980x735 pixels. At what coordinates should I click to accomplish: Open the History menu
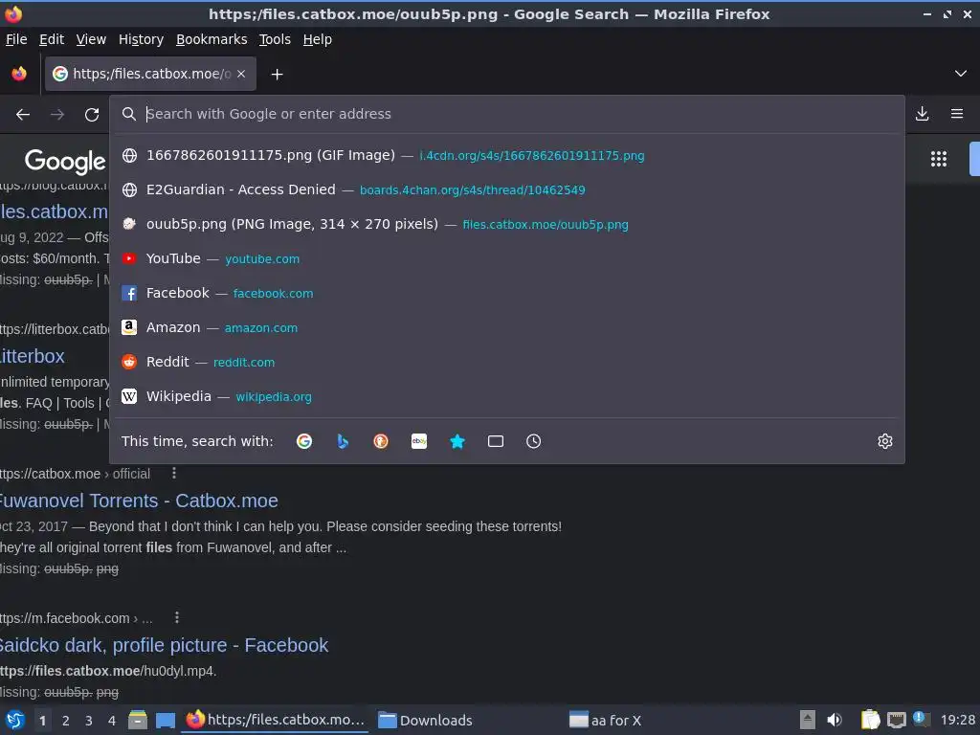click(x=142, y=39)
